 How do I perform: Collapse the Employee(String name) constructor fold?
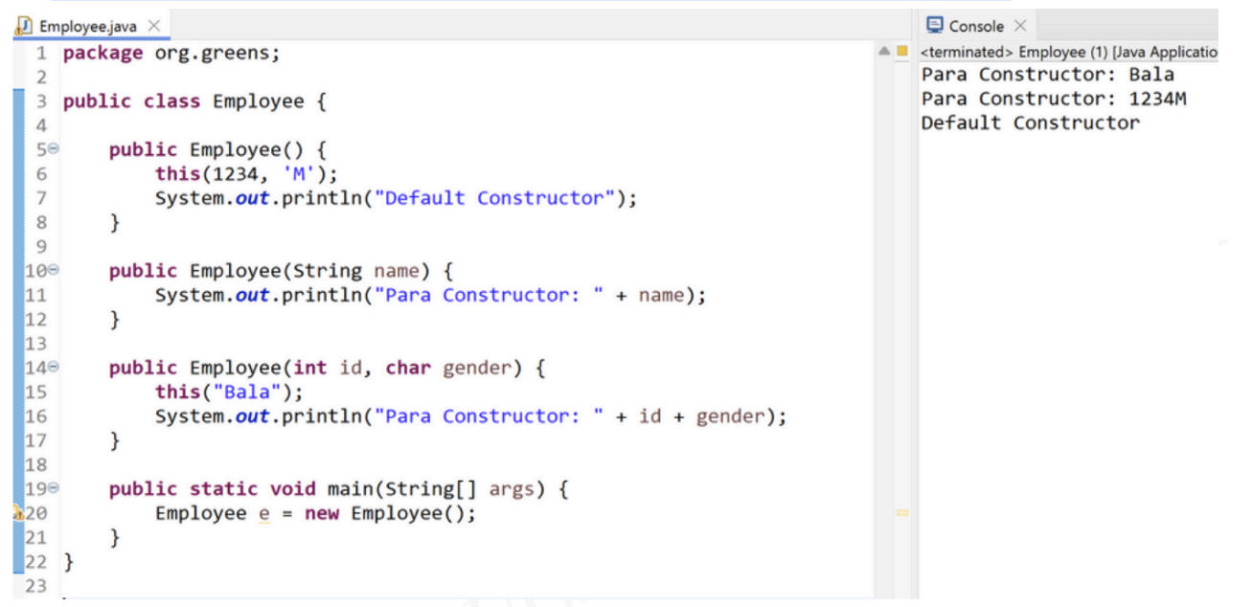click(x=54, y=272)
